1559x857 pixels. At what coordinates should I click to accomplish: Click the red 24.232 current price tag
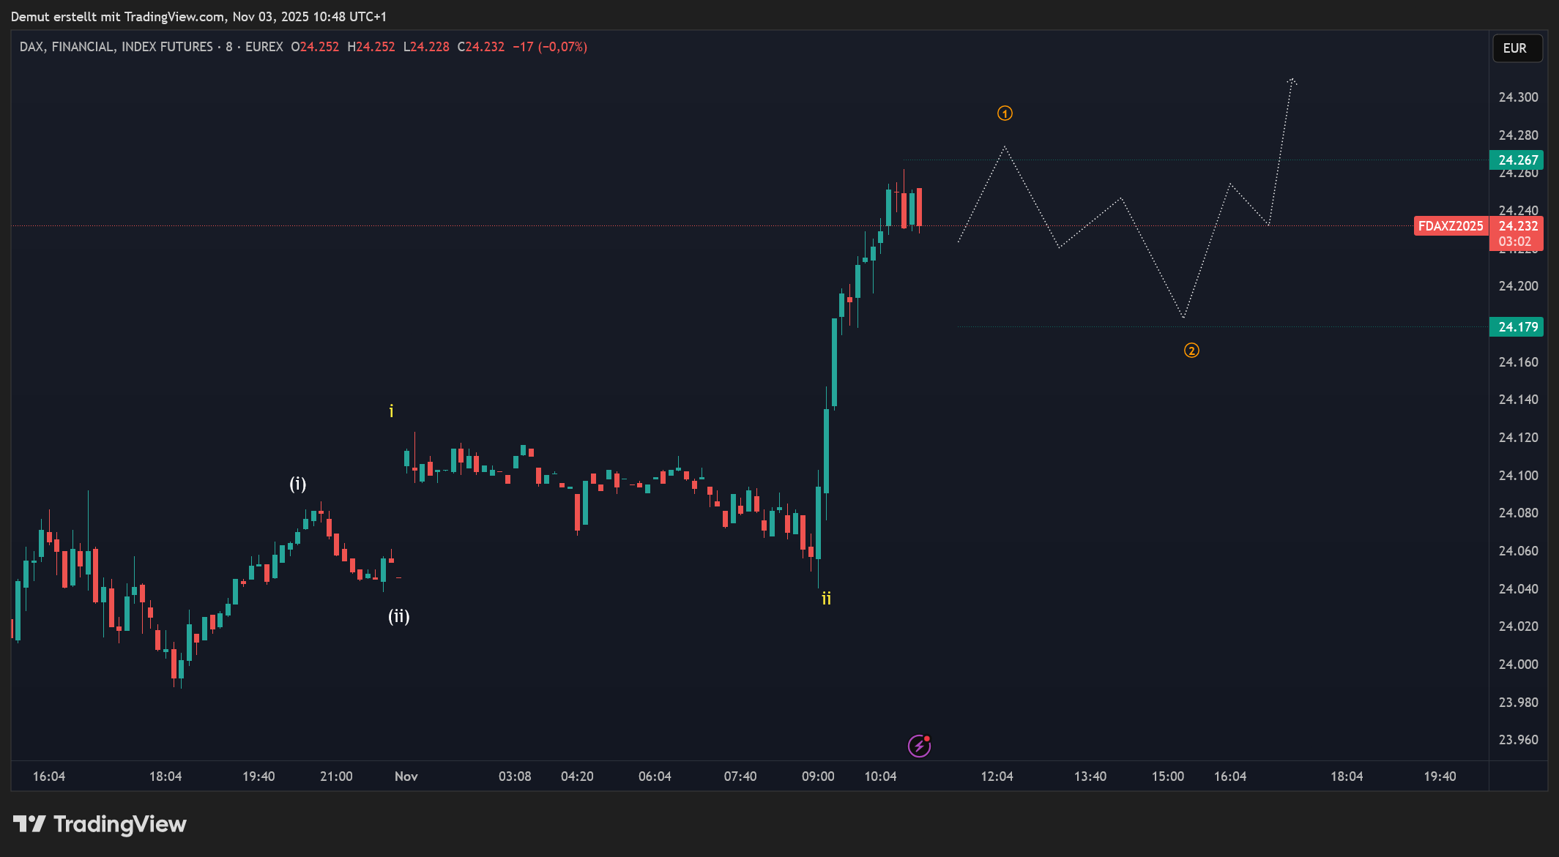[1517, 226]
